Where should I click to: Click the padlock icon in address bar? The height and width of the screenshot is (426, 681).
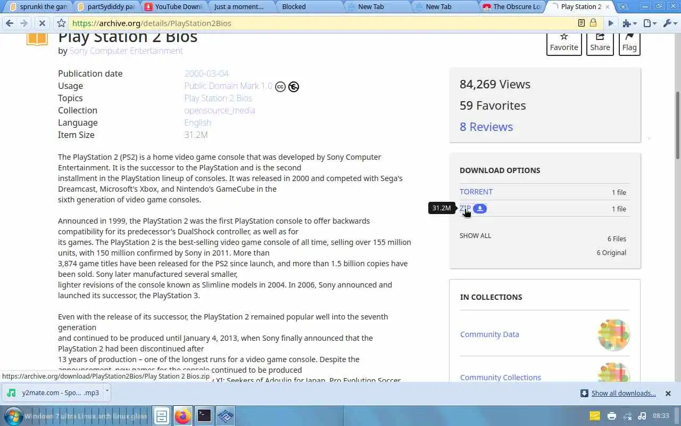coord(593,23)
